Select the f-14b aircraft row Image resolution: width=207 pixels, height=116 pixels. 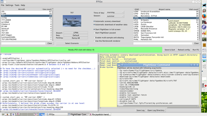pyautogui.click(x=26, y=14)
